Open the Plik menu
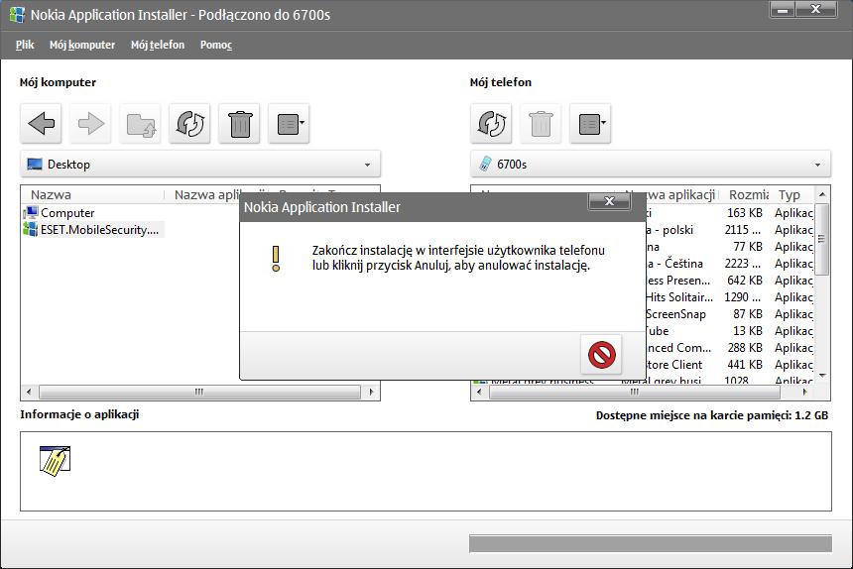The width and height of the screenshot is (853, 569). (25, 45)
